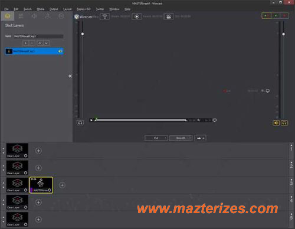
Task: Toggle the dot button on layer 5 right edge
Action: tap(291, 214)
